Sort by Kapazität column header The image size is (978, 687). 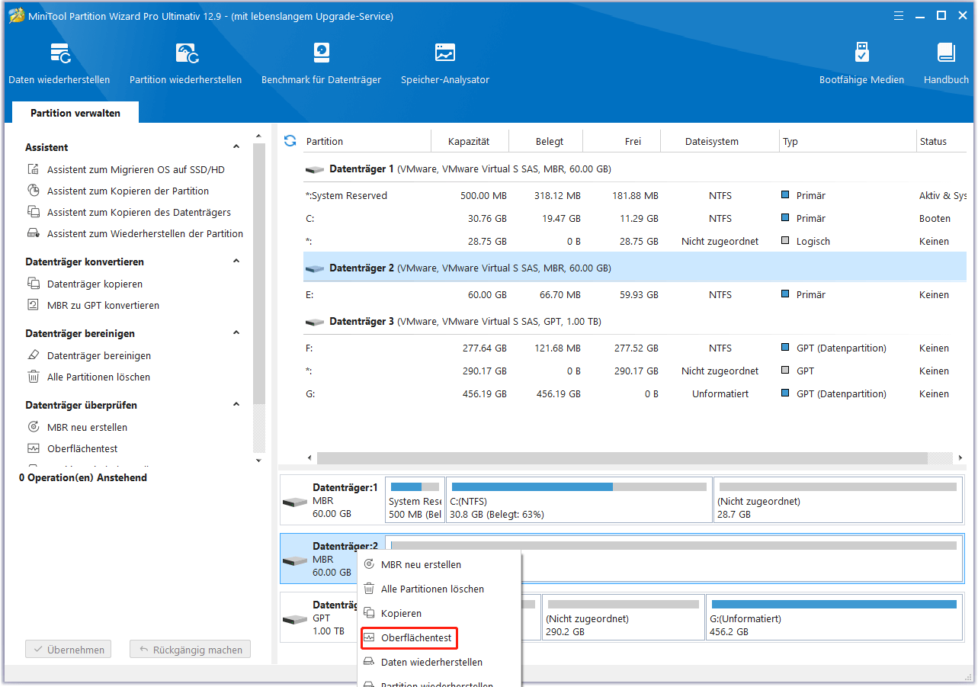(470, 142)
